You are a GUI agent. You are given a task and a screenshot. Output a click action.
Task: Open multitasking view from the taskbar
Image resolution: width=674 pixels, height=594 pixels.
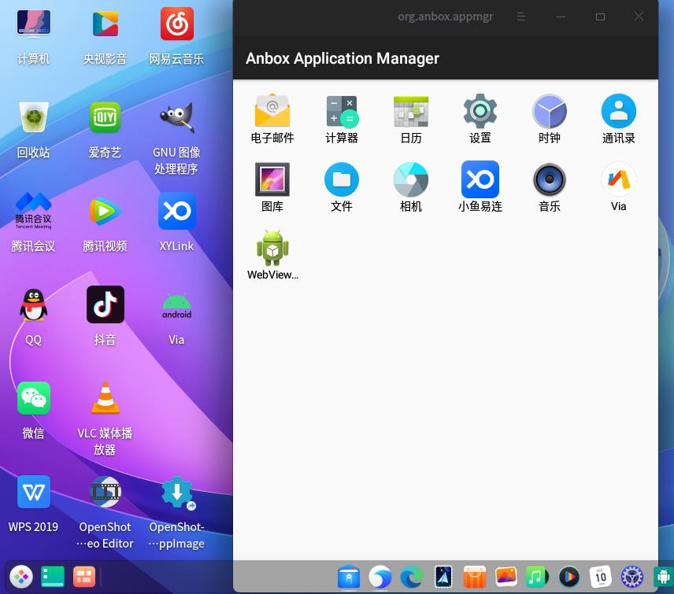(x=83, y=577)
